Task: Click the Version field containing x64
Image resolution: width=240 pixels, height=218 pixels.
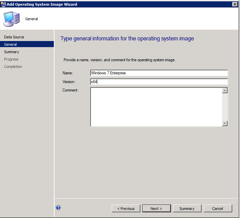Action: pos(159,82)
